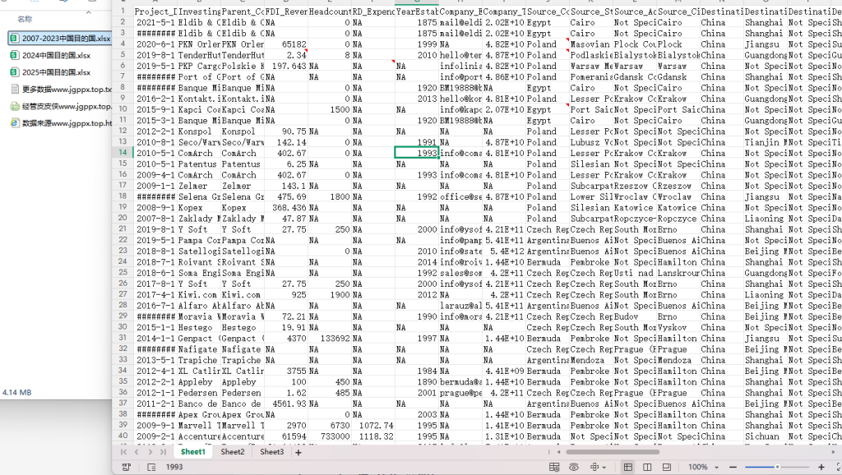
Task: Click the 名称 column header in Explorer
Action: [x=25, y=20]
